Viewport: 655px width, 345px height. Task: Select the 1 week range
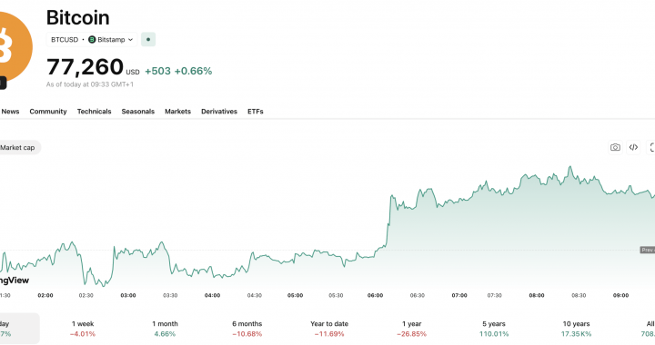[x=83, y=329]
